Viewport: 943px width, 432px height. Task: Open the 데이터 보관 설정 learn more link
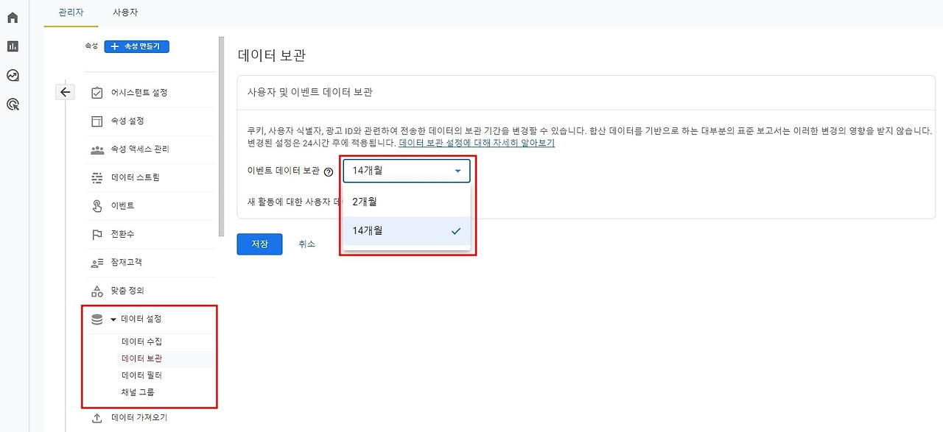point(477,142)
